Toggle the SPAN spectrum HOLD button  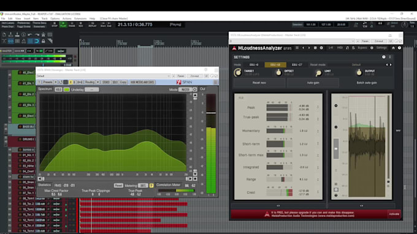tap(58, 90)
